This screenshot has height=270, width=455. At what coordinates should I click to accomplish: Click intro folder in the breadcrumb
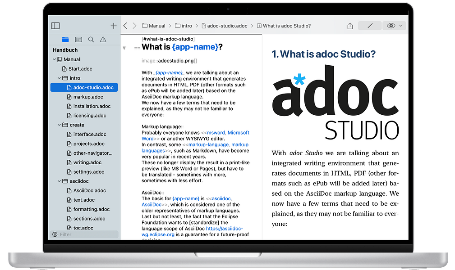[184, 26]
